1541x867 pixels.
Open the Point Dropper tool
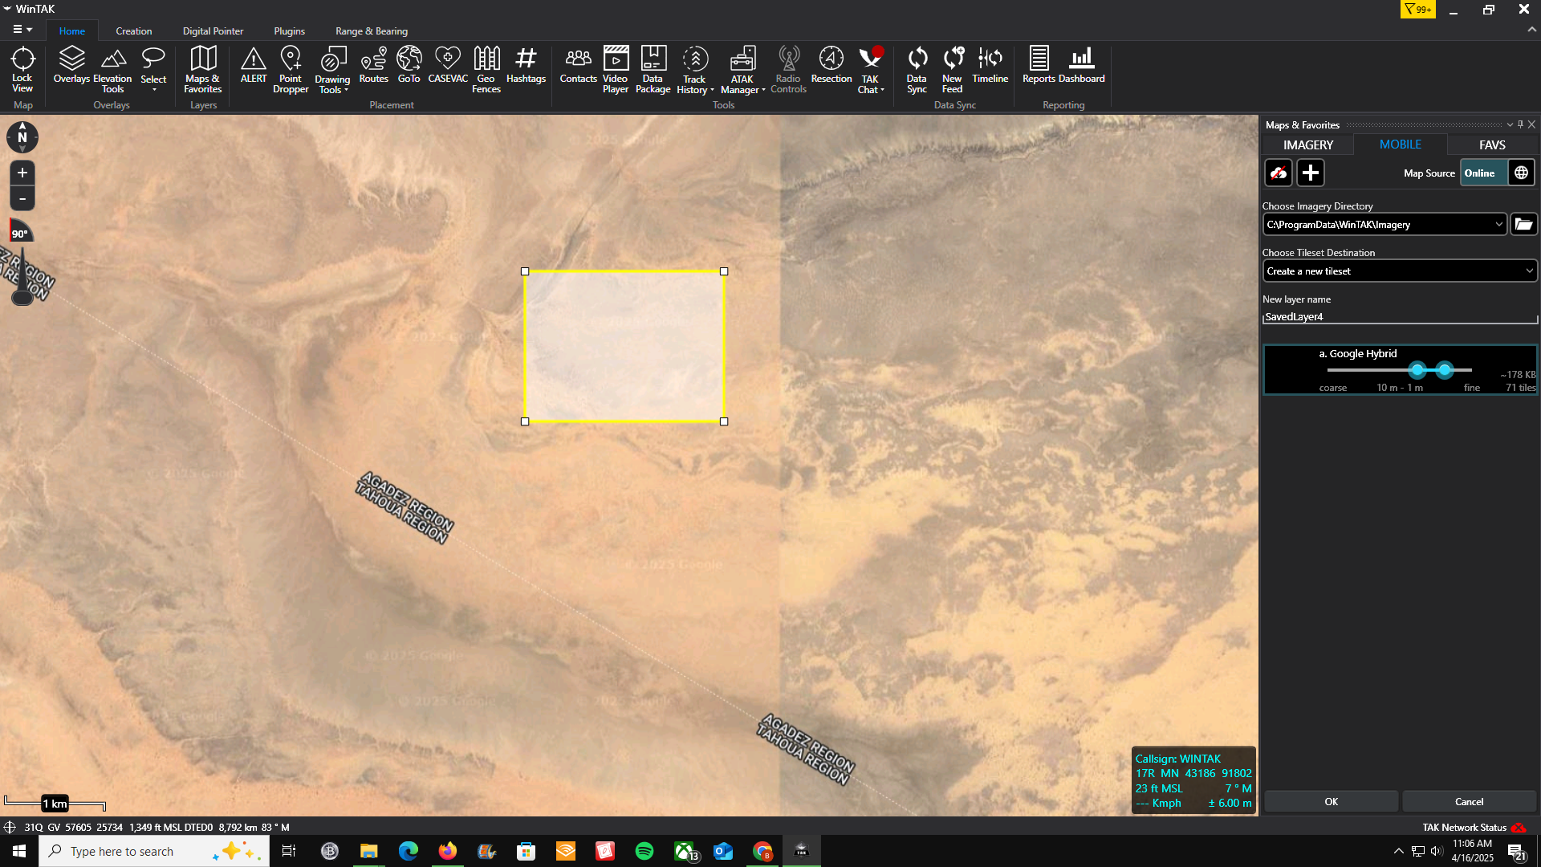click(x=291, y=69)
